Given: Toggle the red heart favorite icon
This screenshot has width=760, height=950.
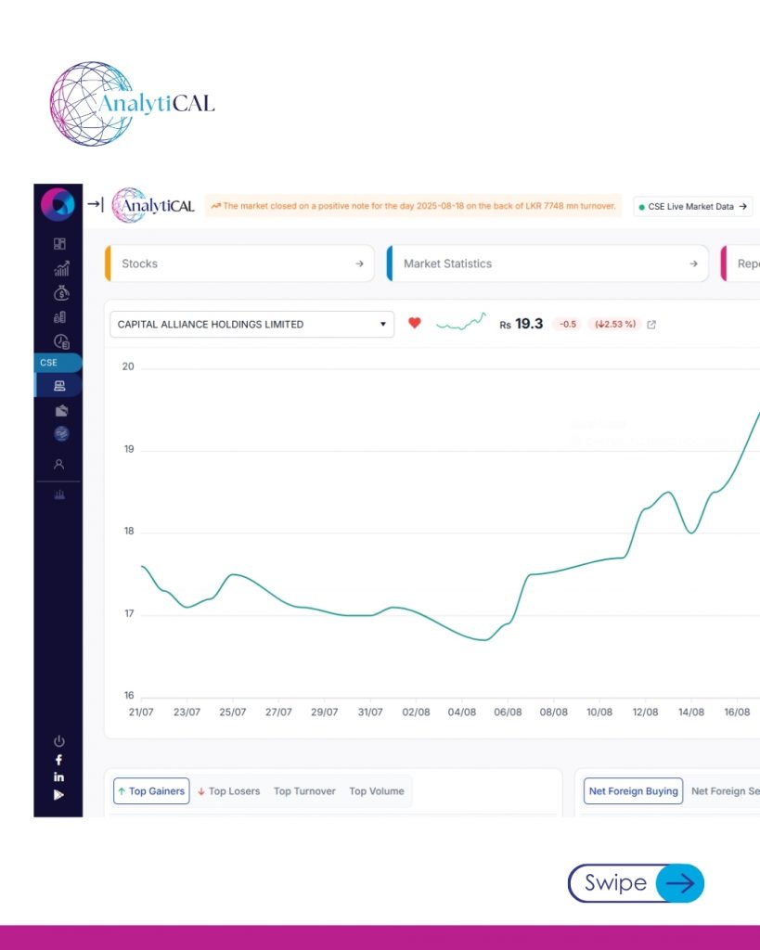Looking at the screenshot, I should click(415, 324).
